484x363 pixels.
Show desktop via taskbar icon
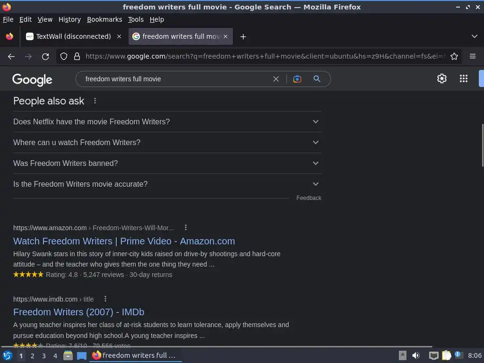click(x=81, y=356)
